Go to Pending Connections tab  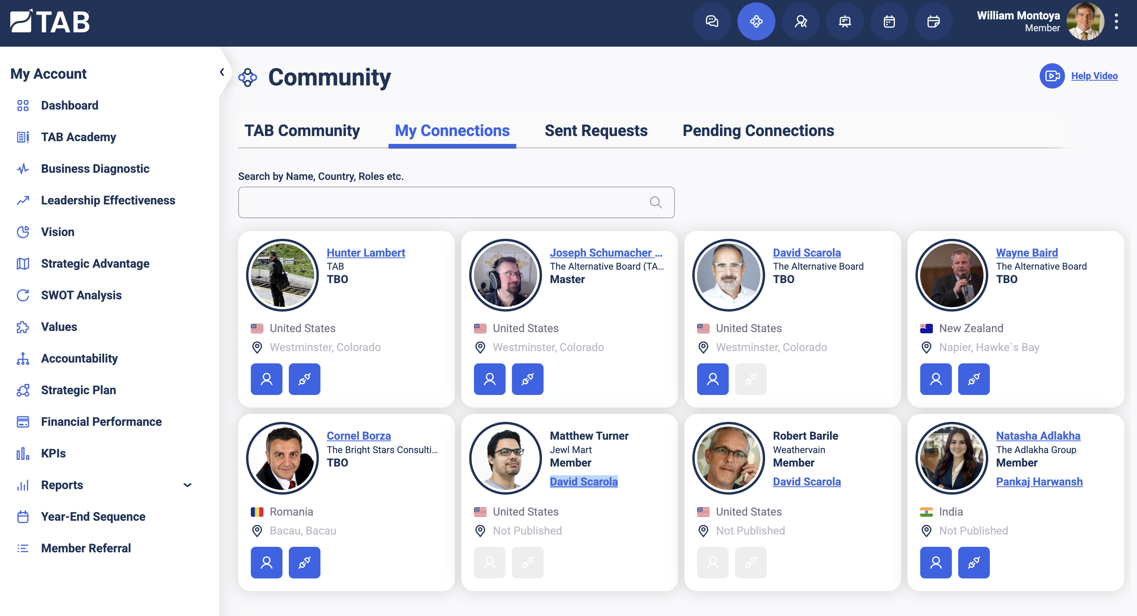click(x=758, y=130)
